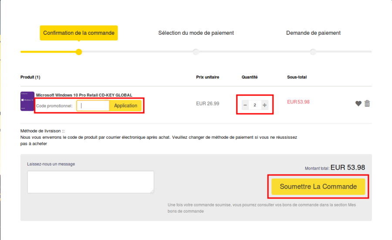Click the yellow active progress dot
Image resolution: width=392 pixels, height=240 pixels.
79,52
